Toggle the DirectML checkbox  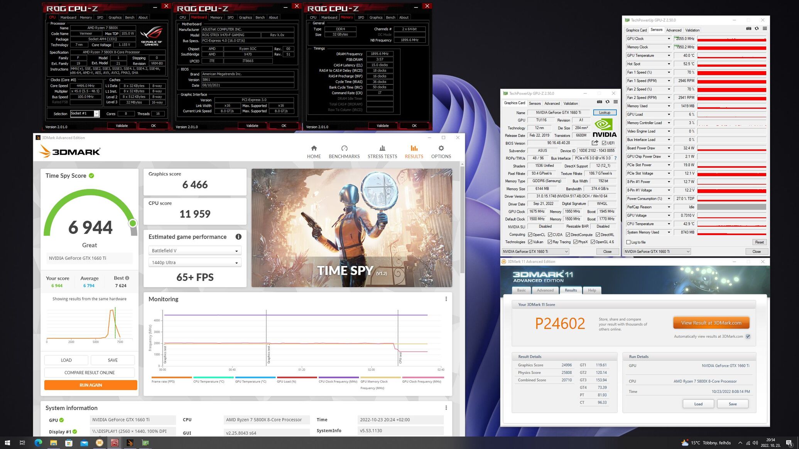pyautogui.click(x=598, y=235)
